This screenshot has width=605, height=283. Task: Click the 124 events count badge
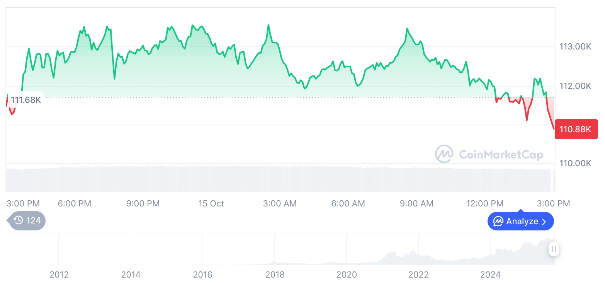(x=33, y=220)
